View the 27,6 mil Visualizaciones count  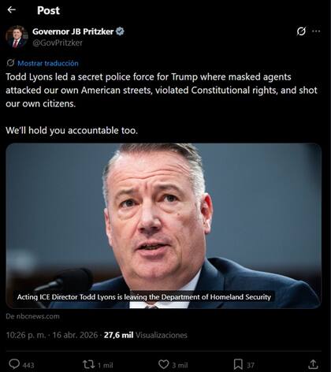[146, 335]
